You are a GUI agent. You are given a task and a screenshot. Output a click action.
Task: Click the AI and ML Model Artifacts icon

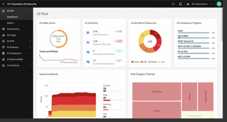88,62
